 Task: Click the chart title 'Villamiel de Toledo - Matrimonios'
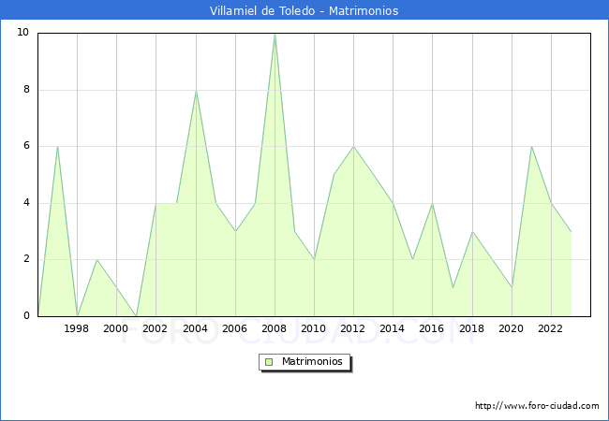pyautogui.click(x=304, y=10)
